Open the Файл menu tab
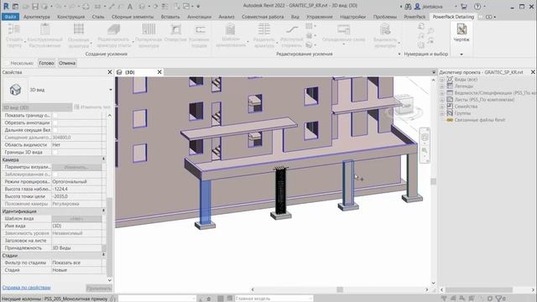 (10, 17)
